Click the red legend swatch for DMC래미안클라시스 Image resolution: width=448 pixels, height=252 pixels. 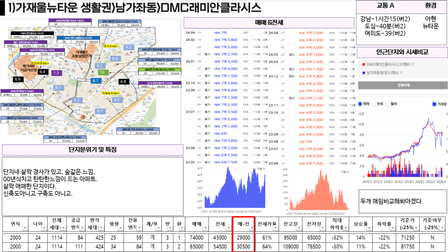(x=363, y=64)
